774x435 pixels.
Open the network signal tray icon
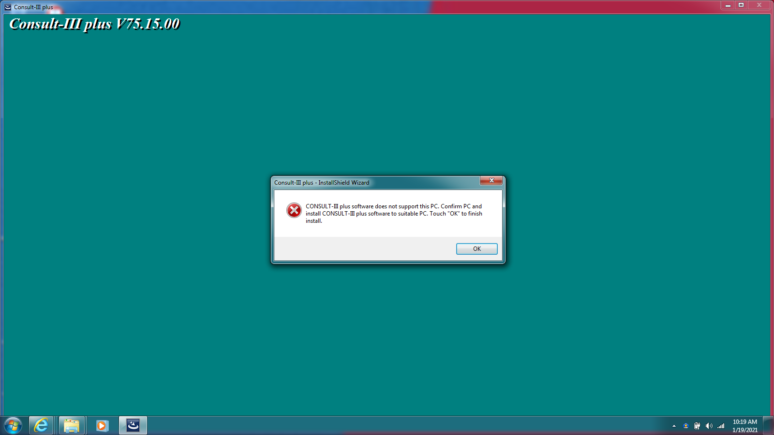point(721,426)
